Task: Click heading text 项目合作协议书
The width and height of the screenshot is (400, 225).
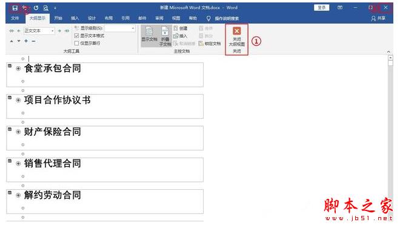Action: pyautogui.click(x=58, y=100)
